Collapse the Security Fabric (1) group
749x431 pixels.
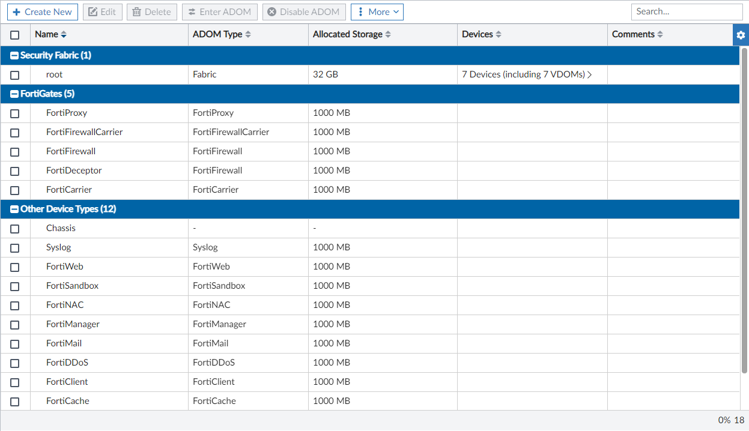tap(15, 55)
